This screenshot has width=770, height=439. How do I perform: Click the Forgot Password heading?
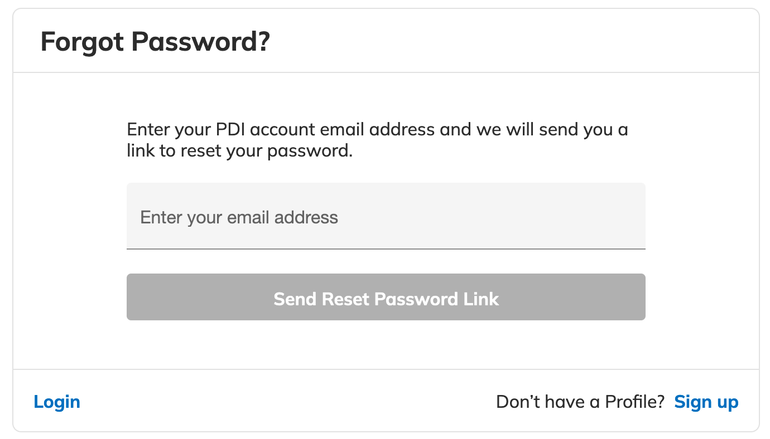155,42
